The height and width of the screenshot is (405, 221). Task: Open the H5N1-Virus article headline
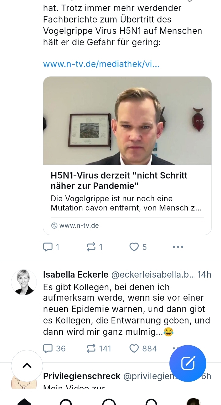coord(119,181)
